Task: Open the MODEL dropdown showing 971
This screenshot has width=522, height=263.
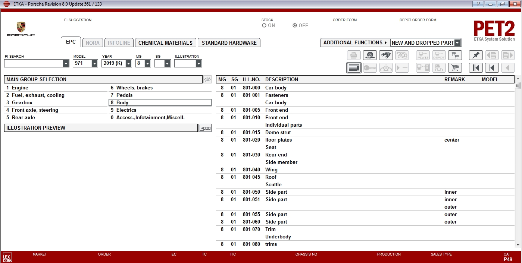Action: click(94, 63)
